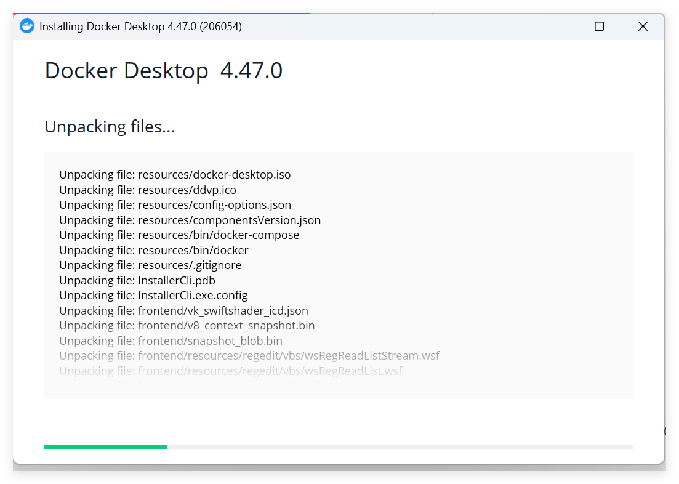Screen dimensions: 679x484
Task: Select the line 'InstallerCli.pdb'
Action: pyautogui.click(x=137, y=280)
